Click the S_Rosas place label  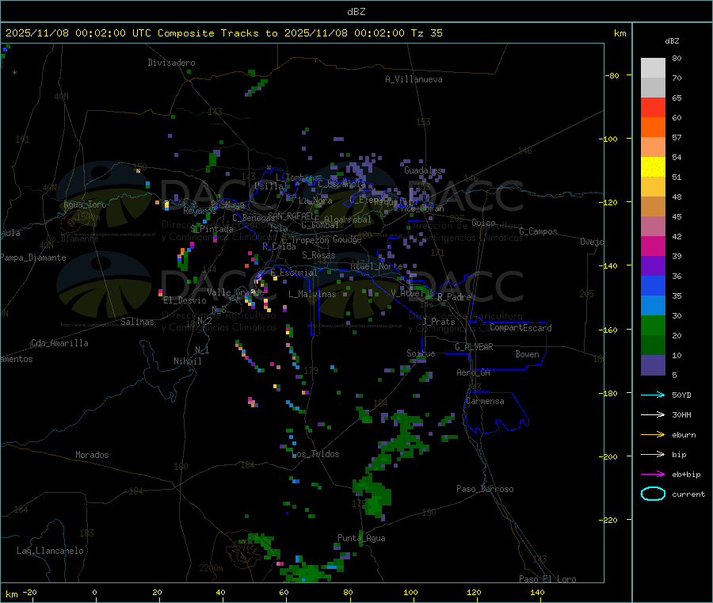coord(318,255)
